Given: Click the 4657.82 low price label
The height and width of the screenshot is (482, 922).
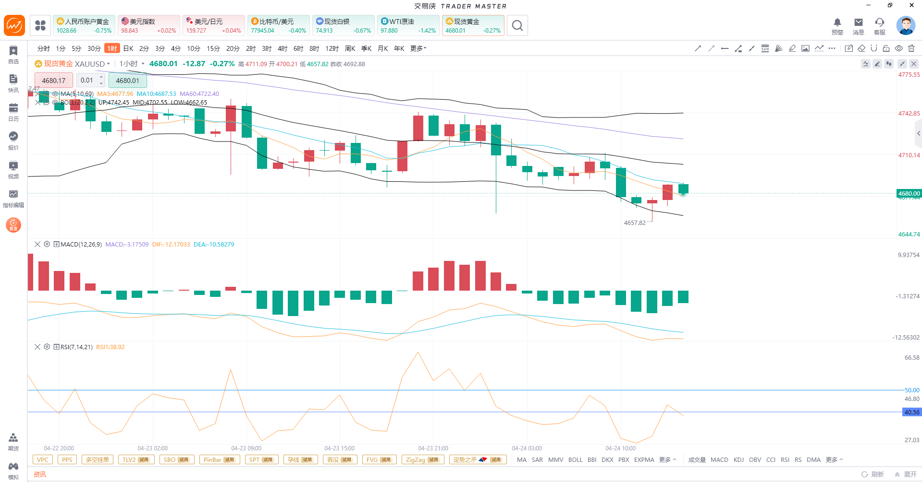Looking at the screenshot, I should click(x=635, y=223).
